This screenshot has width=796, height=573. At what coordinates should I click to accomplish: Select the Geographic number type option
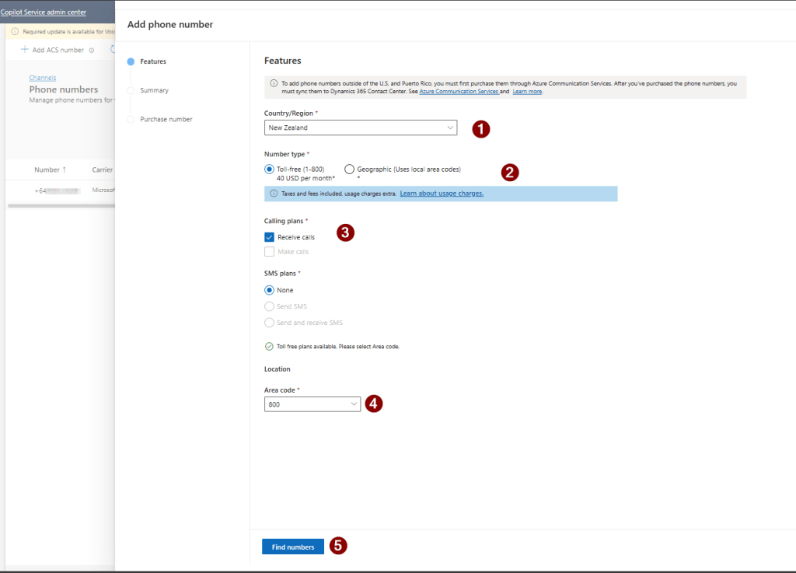pyautogui.click(x=349, y=169)
